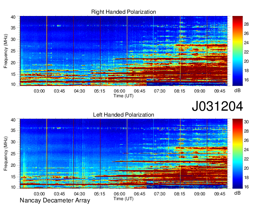This screenshot has width=253, height=205.
Task: Click the "05:15" tick under Right Handed plot
Action: click(100, 91)
